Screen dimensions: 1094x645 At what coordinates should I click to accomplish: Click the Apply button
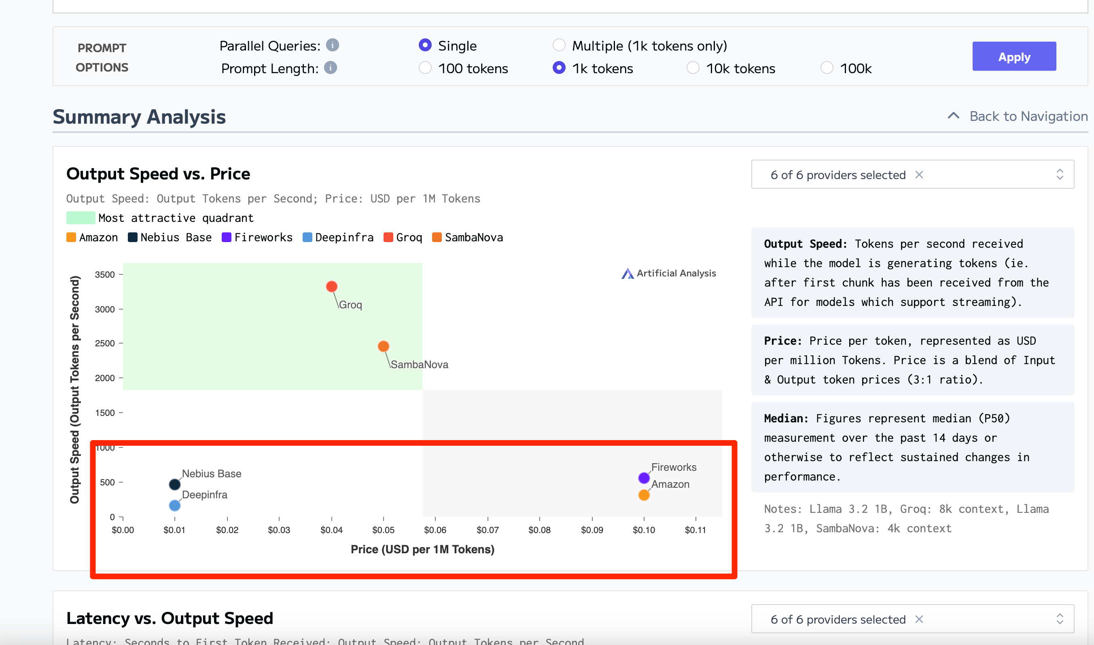pos(1014,57)
